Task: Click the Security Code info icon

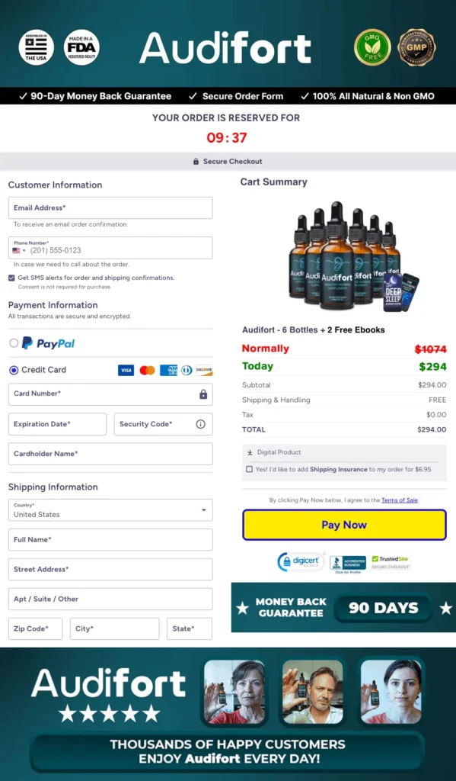Action: coord(200,424)
